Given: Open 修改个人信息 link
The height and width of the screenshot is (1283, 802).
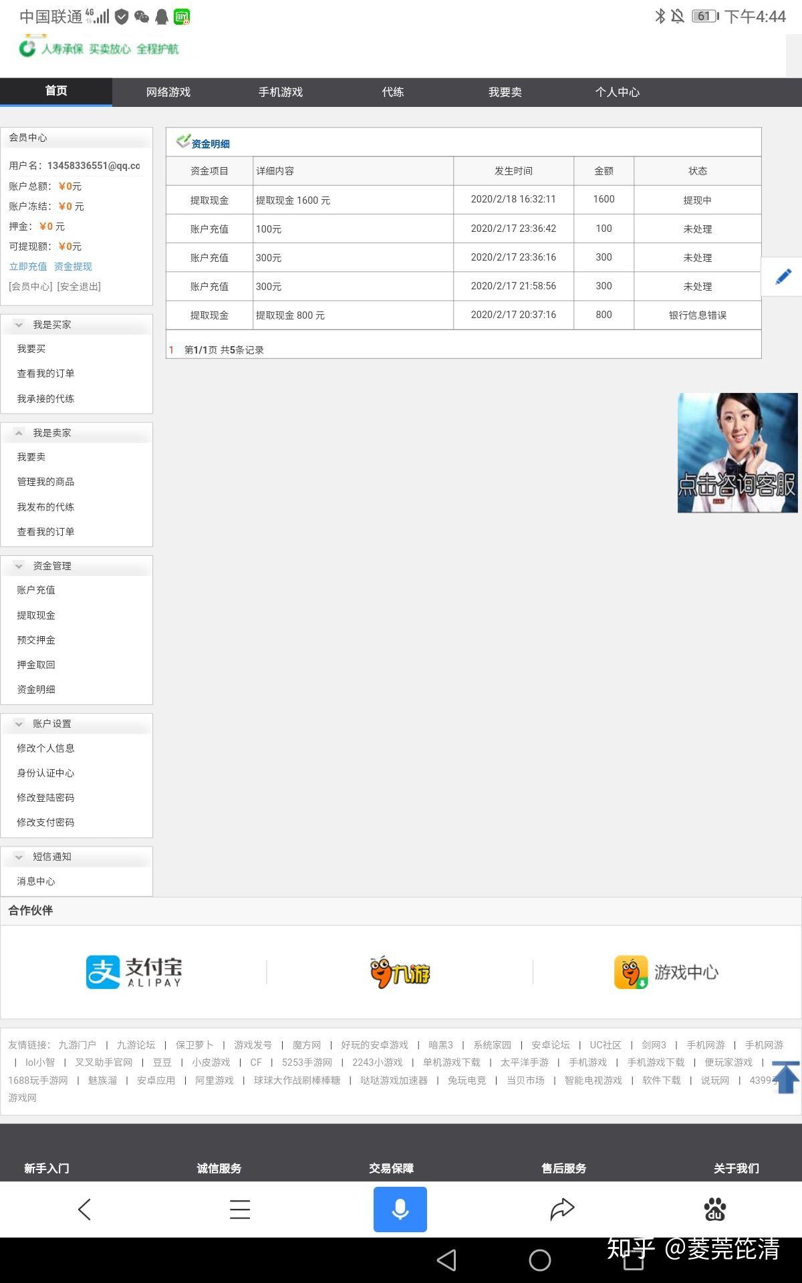Looking at the screenshot, I should click(x=45, y=748).
